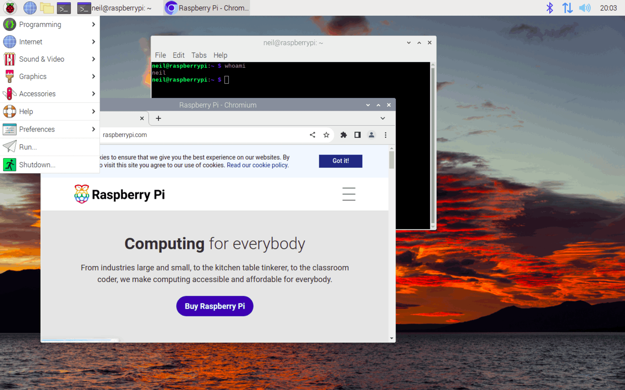Open the Read our cookie policy link
Viewport: 625px width, 390px height.
(257, 165)
